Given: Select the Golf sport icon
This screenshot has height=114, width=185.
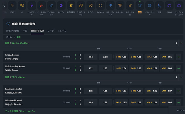Looking at the screenshot, I should pos(12,5).
